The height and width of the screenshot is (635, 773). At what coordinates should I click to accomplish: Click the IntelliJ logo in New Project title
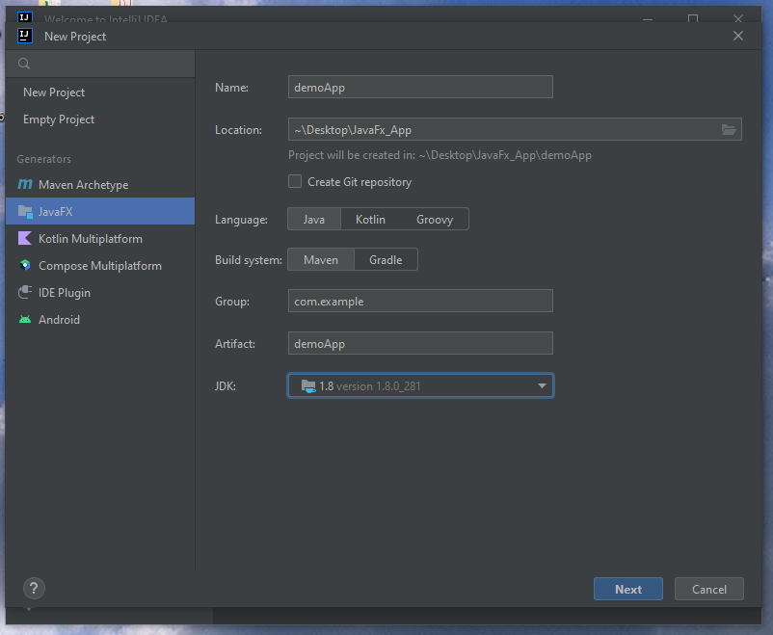tap(25, 36)
